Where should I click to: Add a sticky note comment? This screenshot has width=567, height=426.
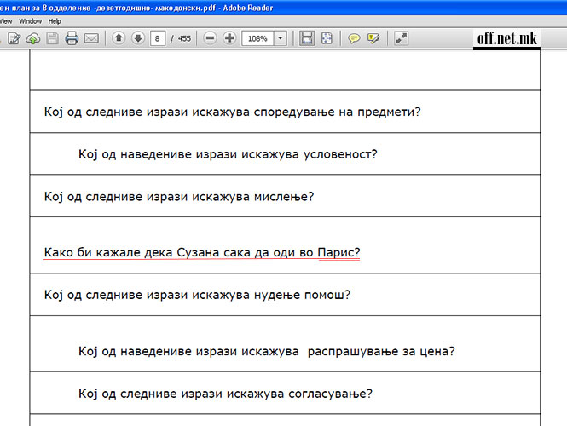(354, 38)
